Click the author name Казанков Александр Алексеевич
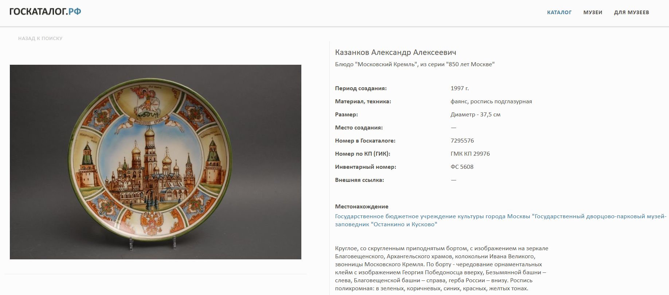This screenshot has width=669, height=295. point(395,52)
